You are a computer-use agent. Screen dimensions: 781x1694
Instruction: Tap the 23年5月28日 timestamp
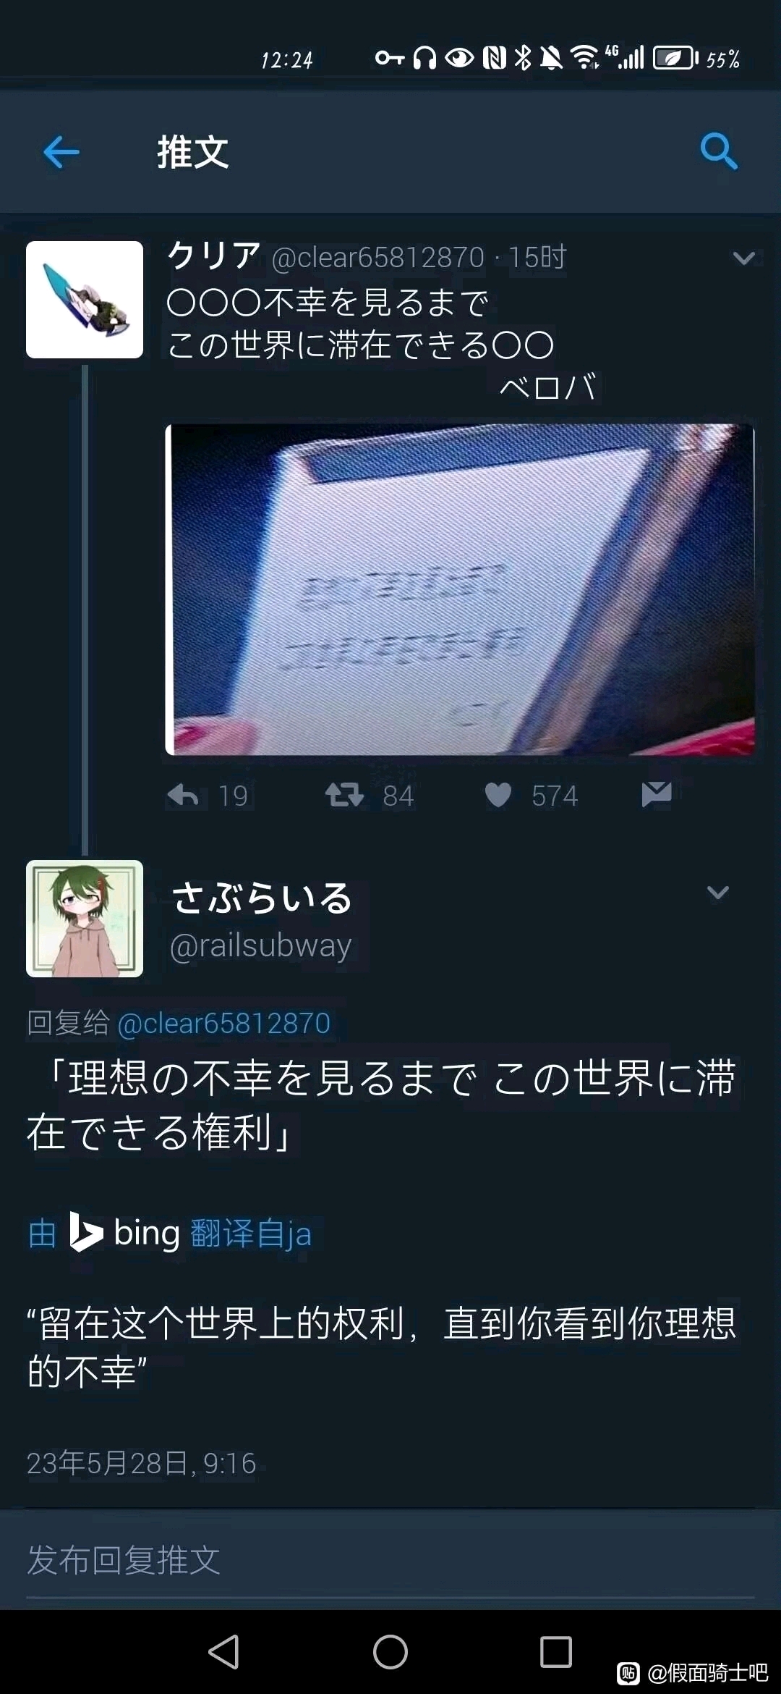pos(142,1463)
